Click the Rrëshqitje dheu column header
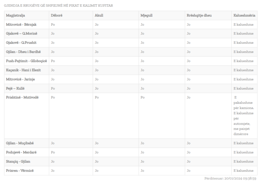 click(x=199, y=15)
